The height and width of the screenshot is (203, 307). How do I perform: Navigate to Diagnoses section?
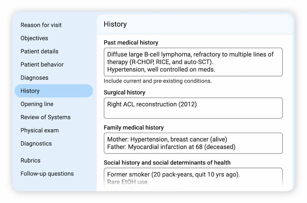coord(34,78)
